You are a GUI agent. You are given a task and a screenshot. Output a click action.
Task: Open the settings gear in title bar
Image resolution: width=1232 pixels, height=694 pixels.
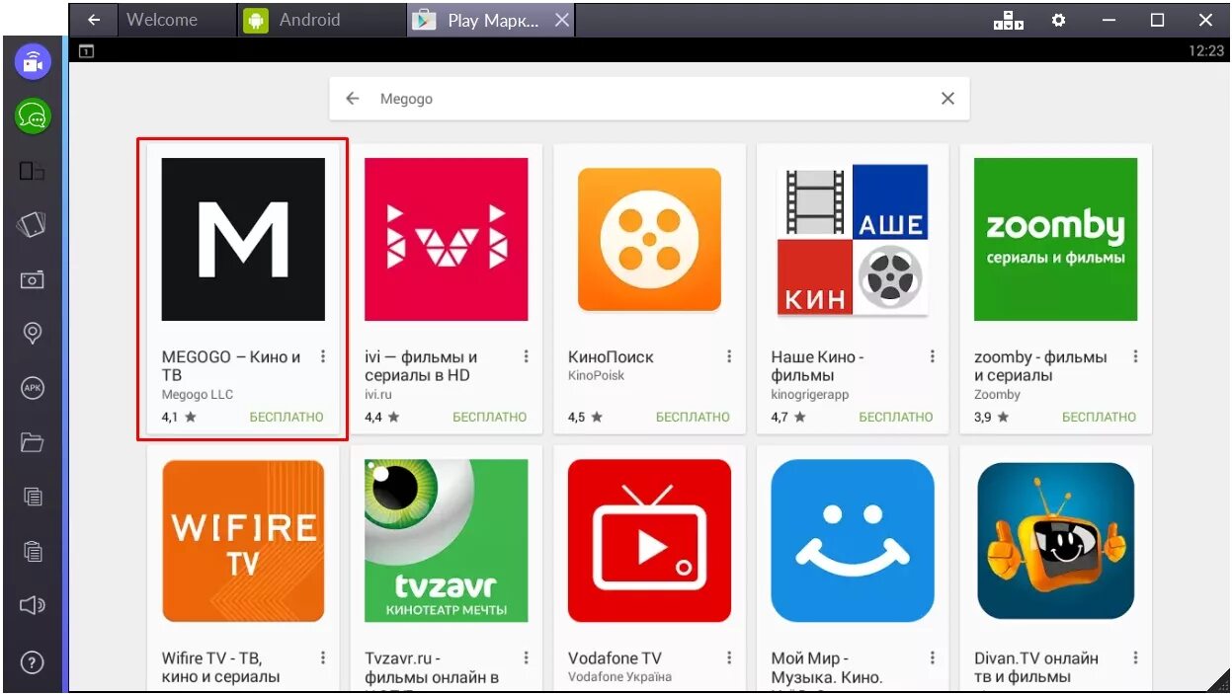coord(1059,20)
